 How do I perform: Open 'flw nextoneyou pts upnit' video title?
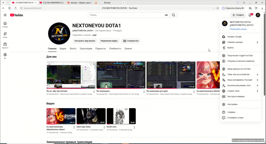tap(157, 91)
